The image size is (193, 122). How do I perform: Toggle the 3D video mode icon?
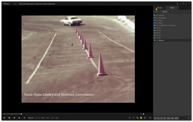(x=133, y=118)
